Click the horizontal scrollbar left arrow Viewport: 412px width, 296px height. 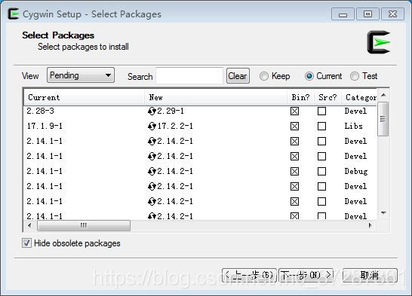(29, 225)
